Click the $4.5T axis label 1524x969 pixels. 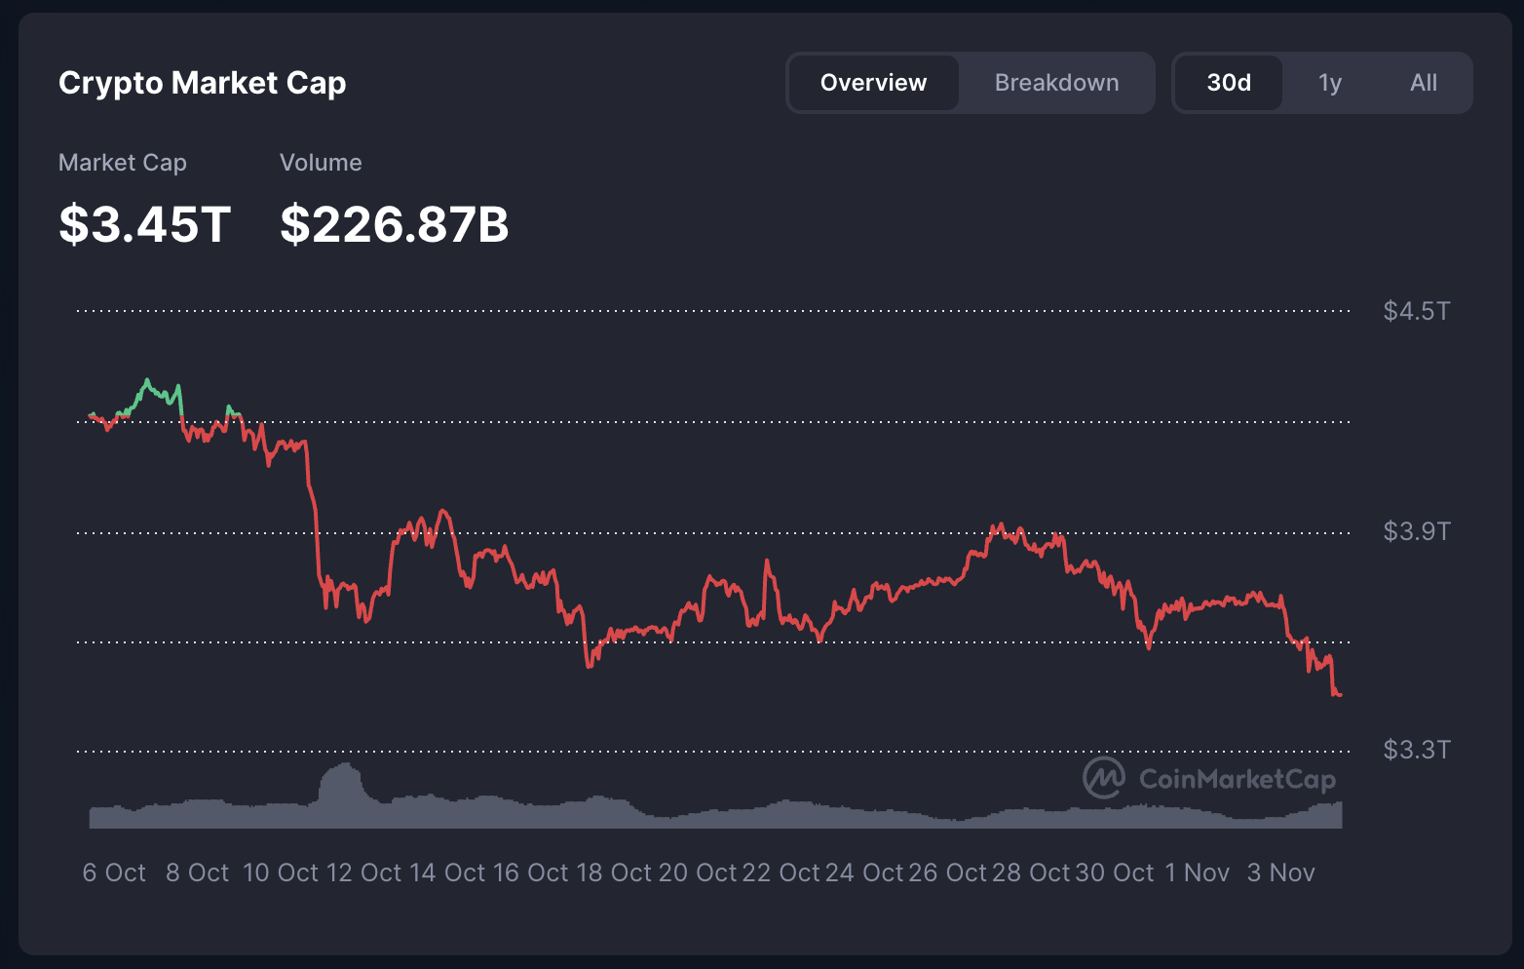tap(1416, 311)
